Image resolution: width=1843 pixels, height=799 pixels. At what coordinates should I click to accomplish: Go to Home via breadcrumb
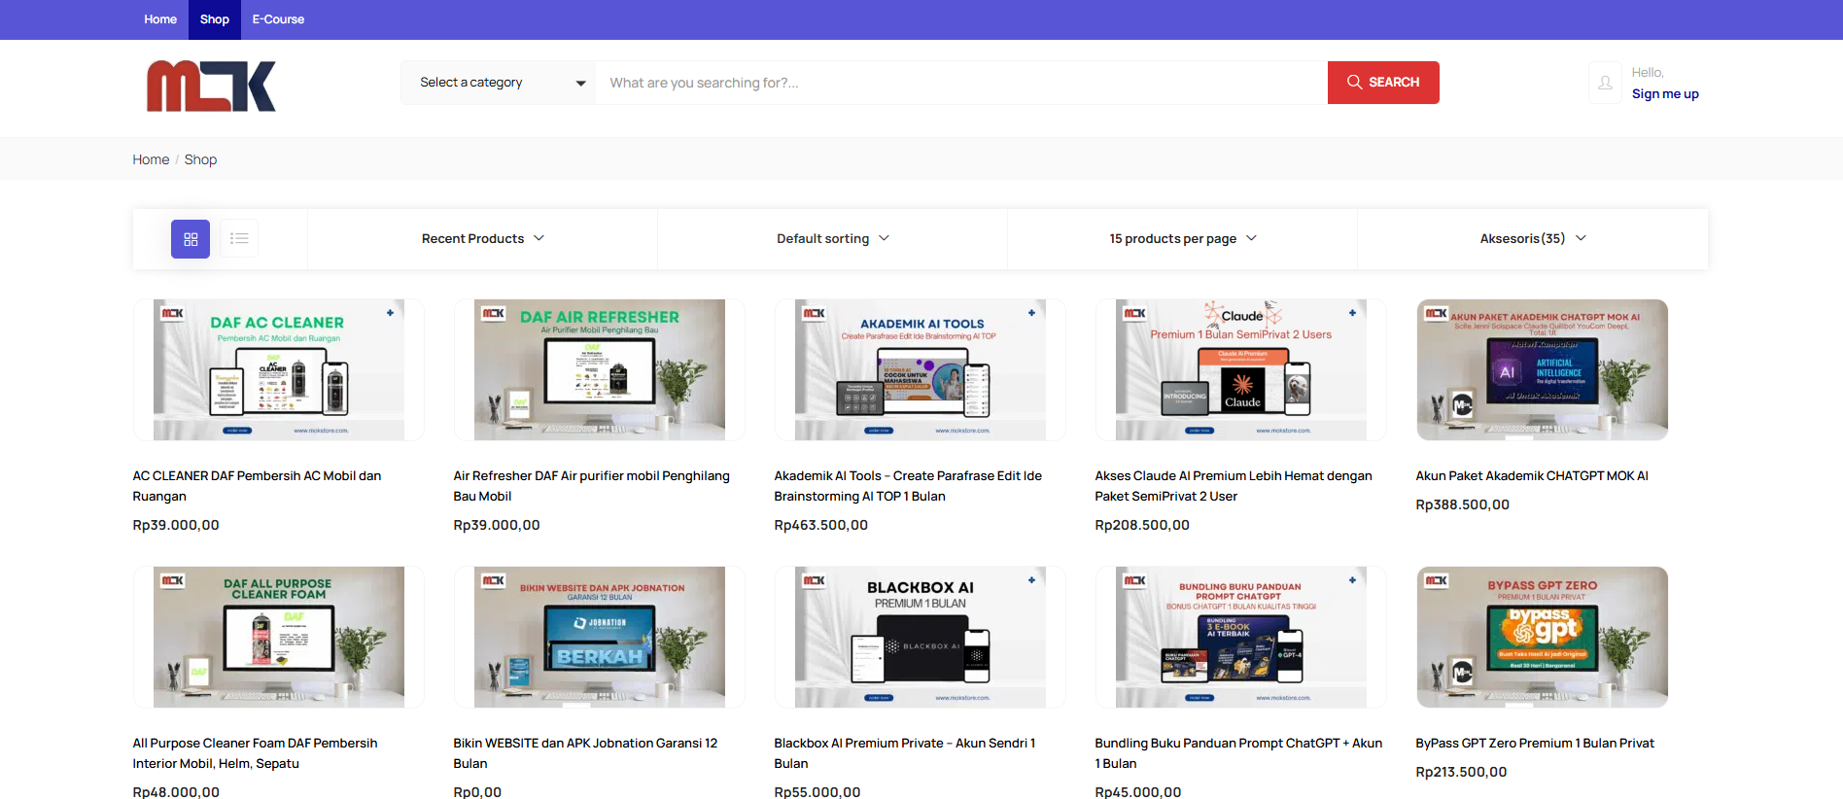pyautogui.click(x=151, y=159)
